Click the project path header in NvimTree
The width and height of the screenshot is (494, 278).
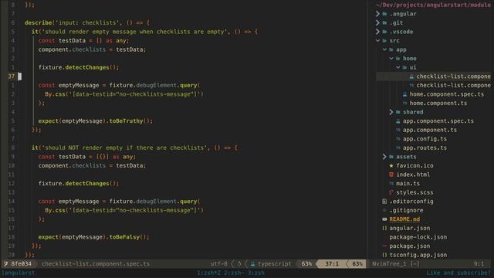[x=433, y=5]
